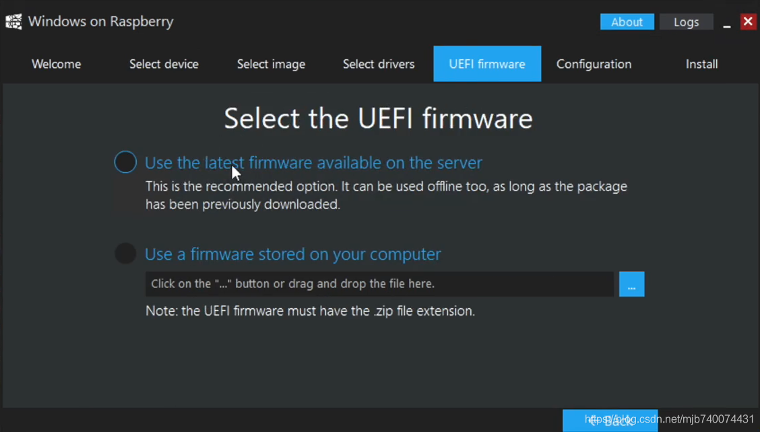
Task: Open the Install tab
Action: 701,64
